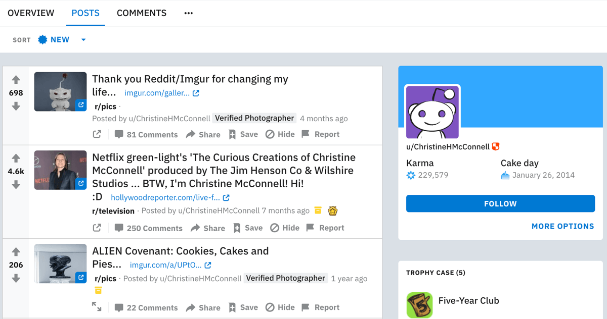The height and width of the screenshot is (319, 607).
Task: Switch to the Overview tab
Action: tap(31, 13)
